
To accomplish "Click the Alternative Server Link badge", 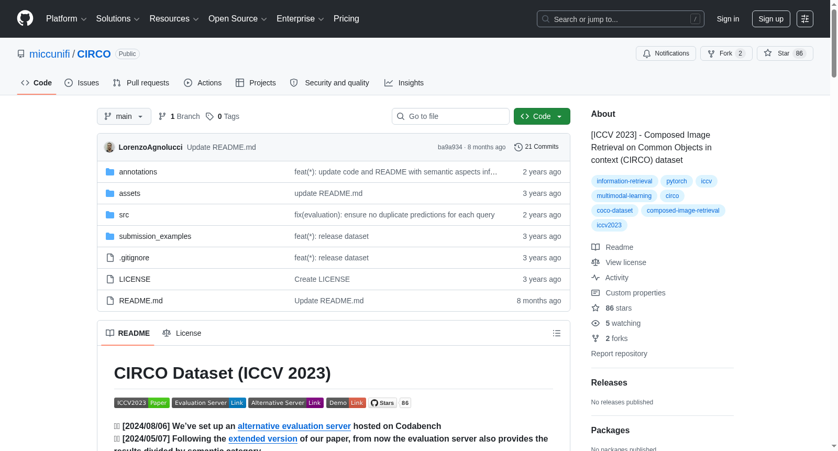I will tap(286, 403).
